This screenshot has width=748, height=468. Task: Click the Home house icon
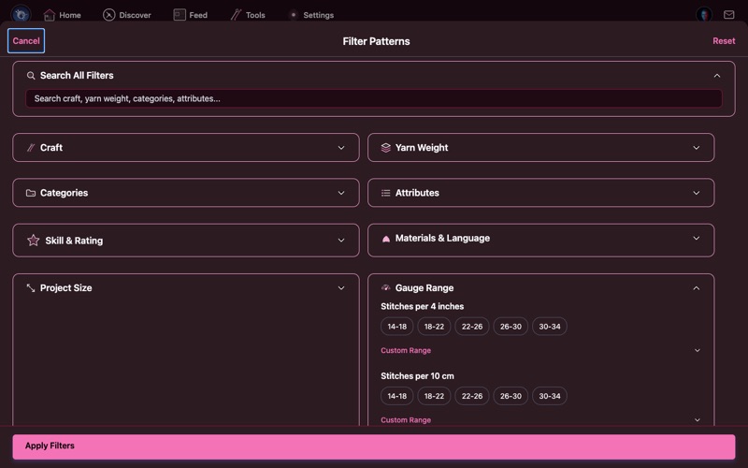[50, 15]
